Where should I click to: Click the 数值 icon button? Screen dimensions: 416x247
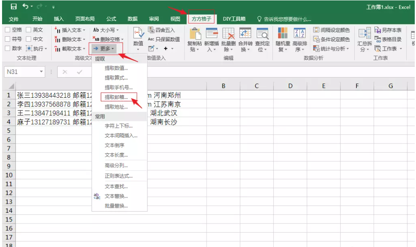138,39
